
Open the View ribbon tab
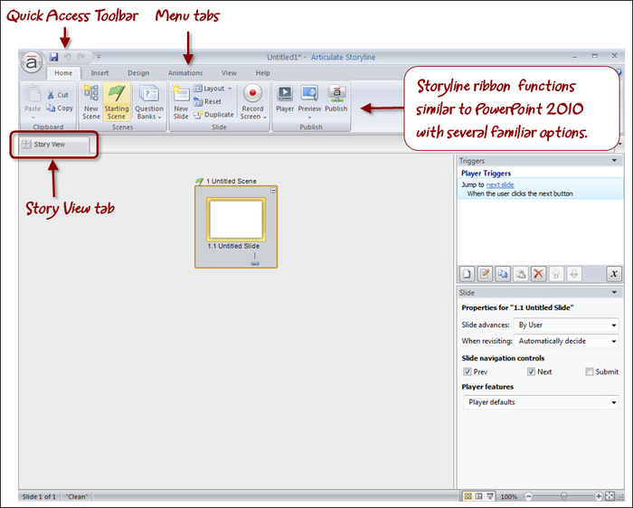(229, 73)
